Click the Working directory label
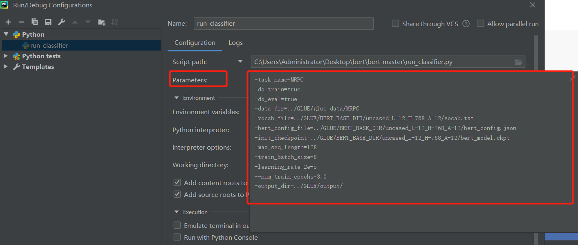The width and height of the screenshot is (578, 245). 200,165
